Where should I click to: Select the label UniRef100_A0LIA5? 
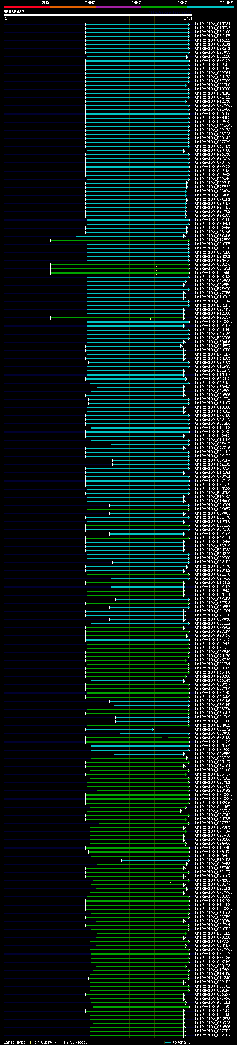pyautogui.click(x=213, y=1006)
